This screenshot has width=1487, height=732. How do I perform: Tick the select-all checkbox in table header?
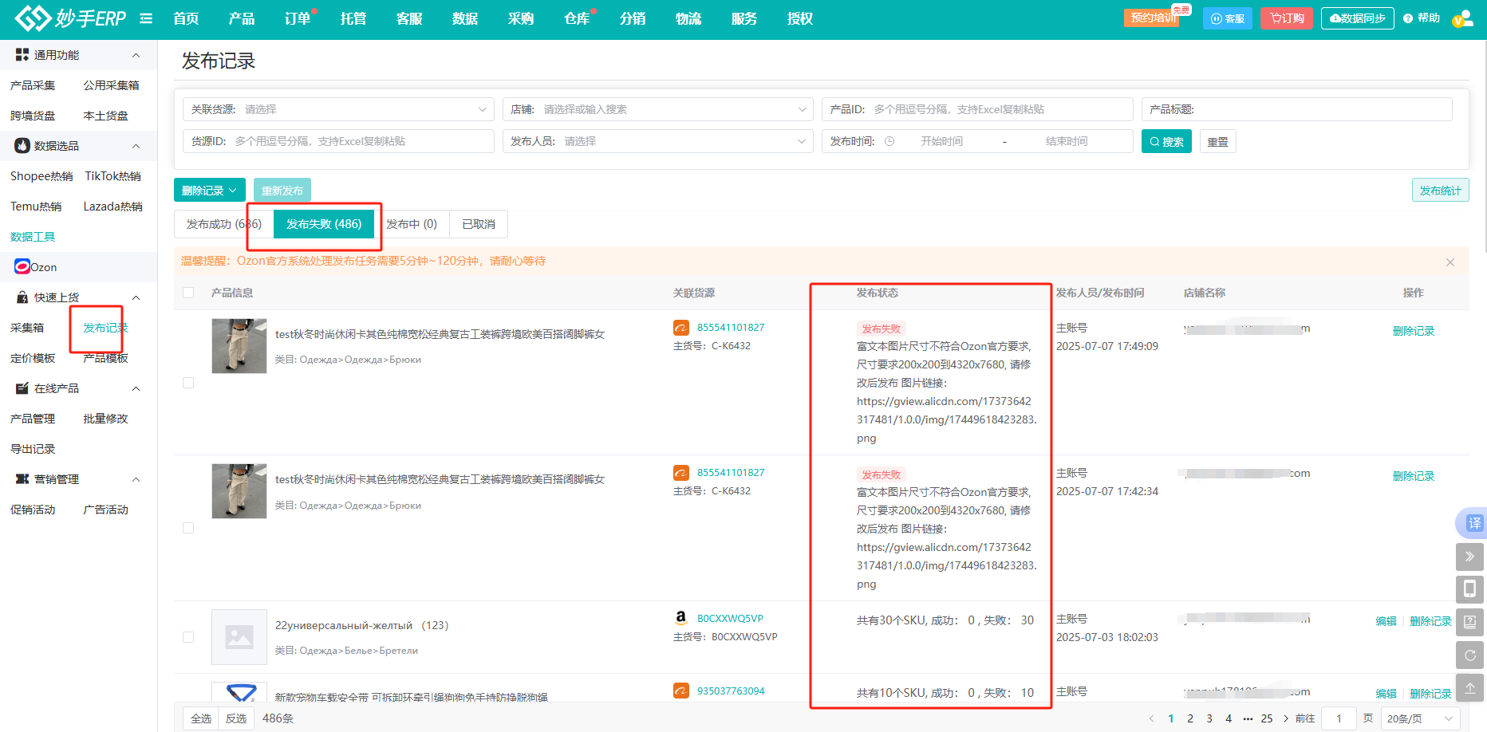(x=188, y=293)
